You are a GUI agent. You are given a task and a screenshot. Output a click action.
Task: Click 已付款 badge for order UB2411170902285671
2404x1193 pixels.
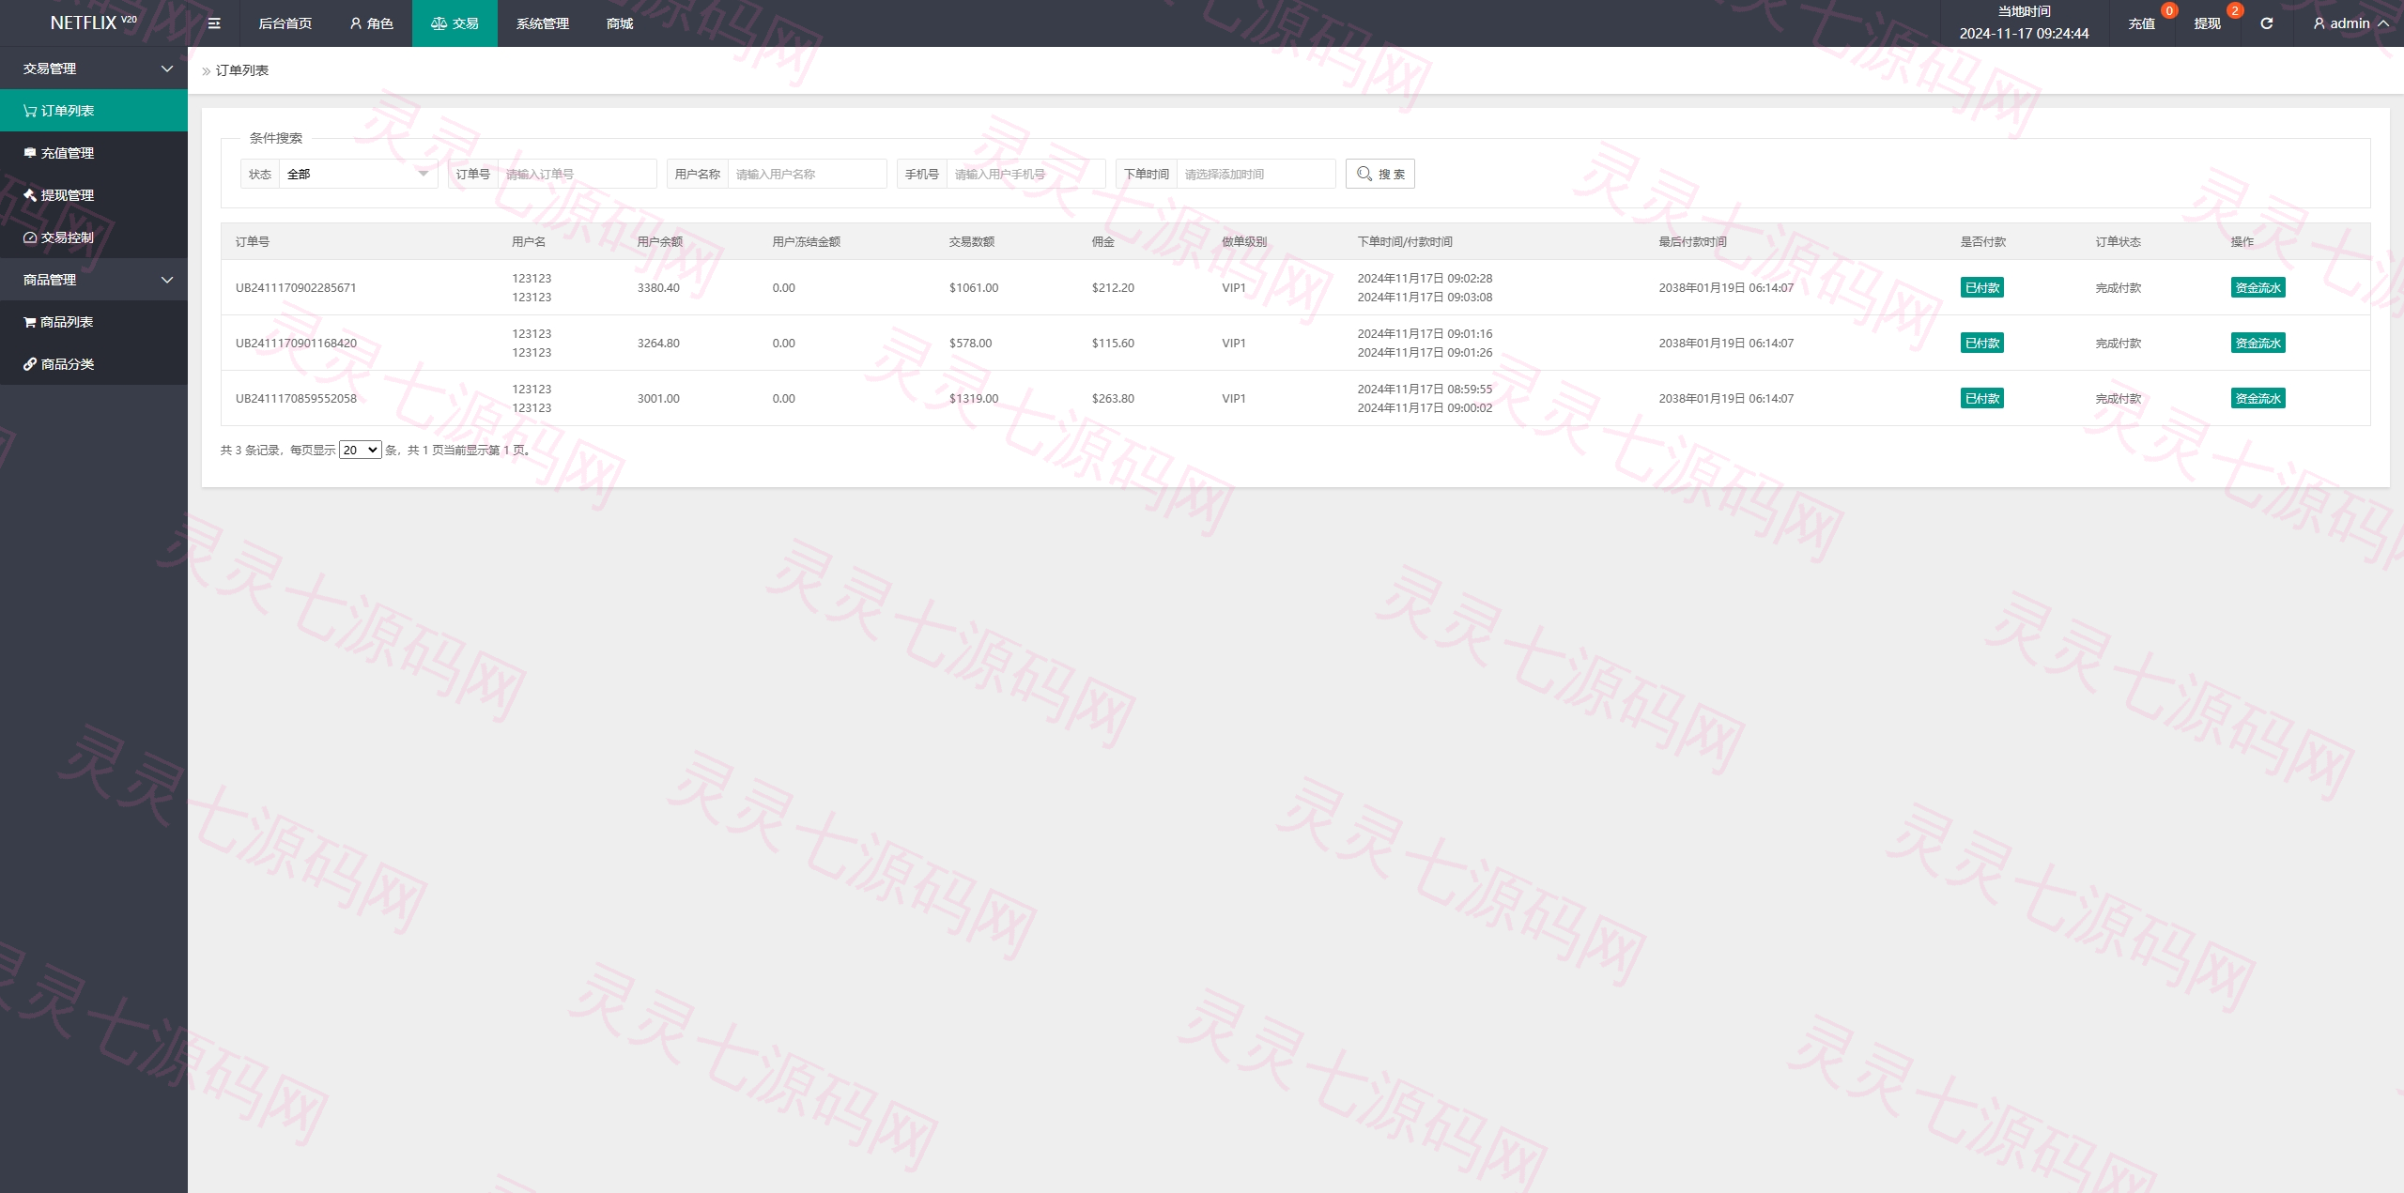click(x=1982, y=287)
